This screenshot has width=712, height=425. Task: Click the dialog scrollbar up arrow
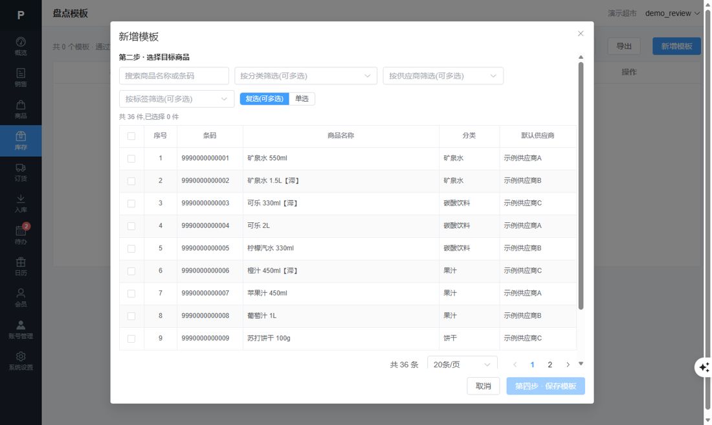(x=581, y=57)
